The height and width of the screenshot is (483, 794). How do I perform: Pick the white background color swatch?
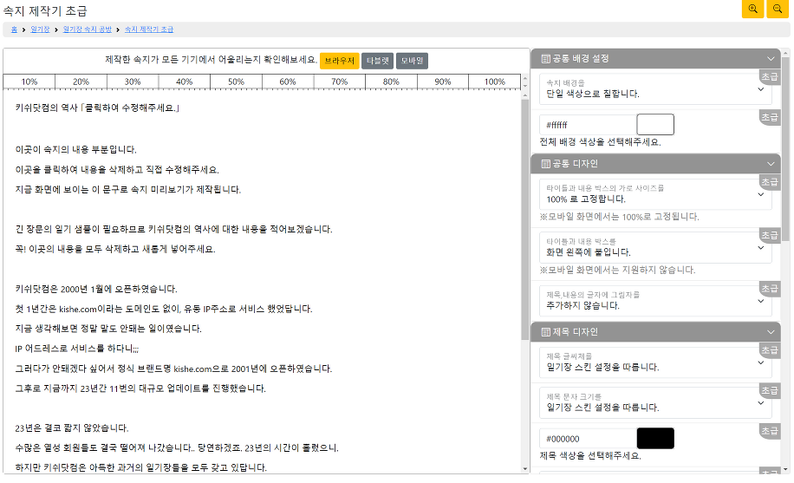coord(654,125)
